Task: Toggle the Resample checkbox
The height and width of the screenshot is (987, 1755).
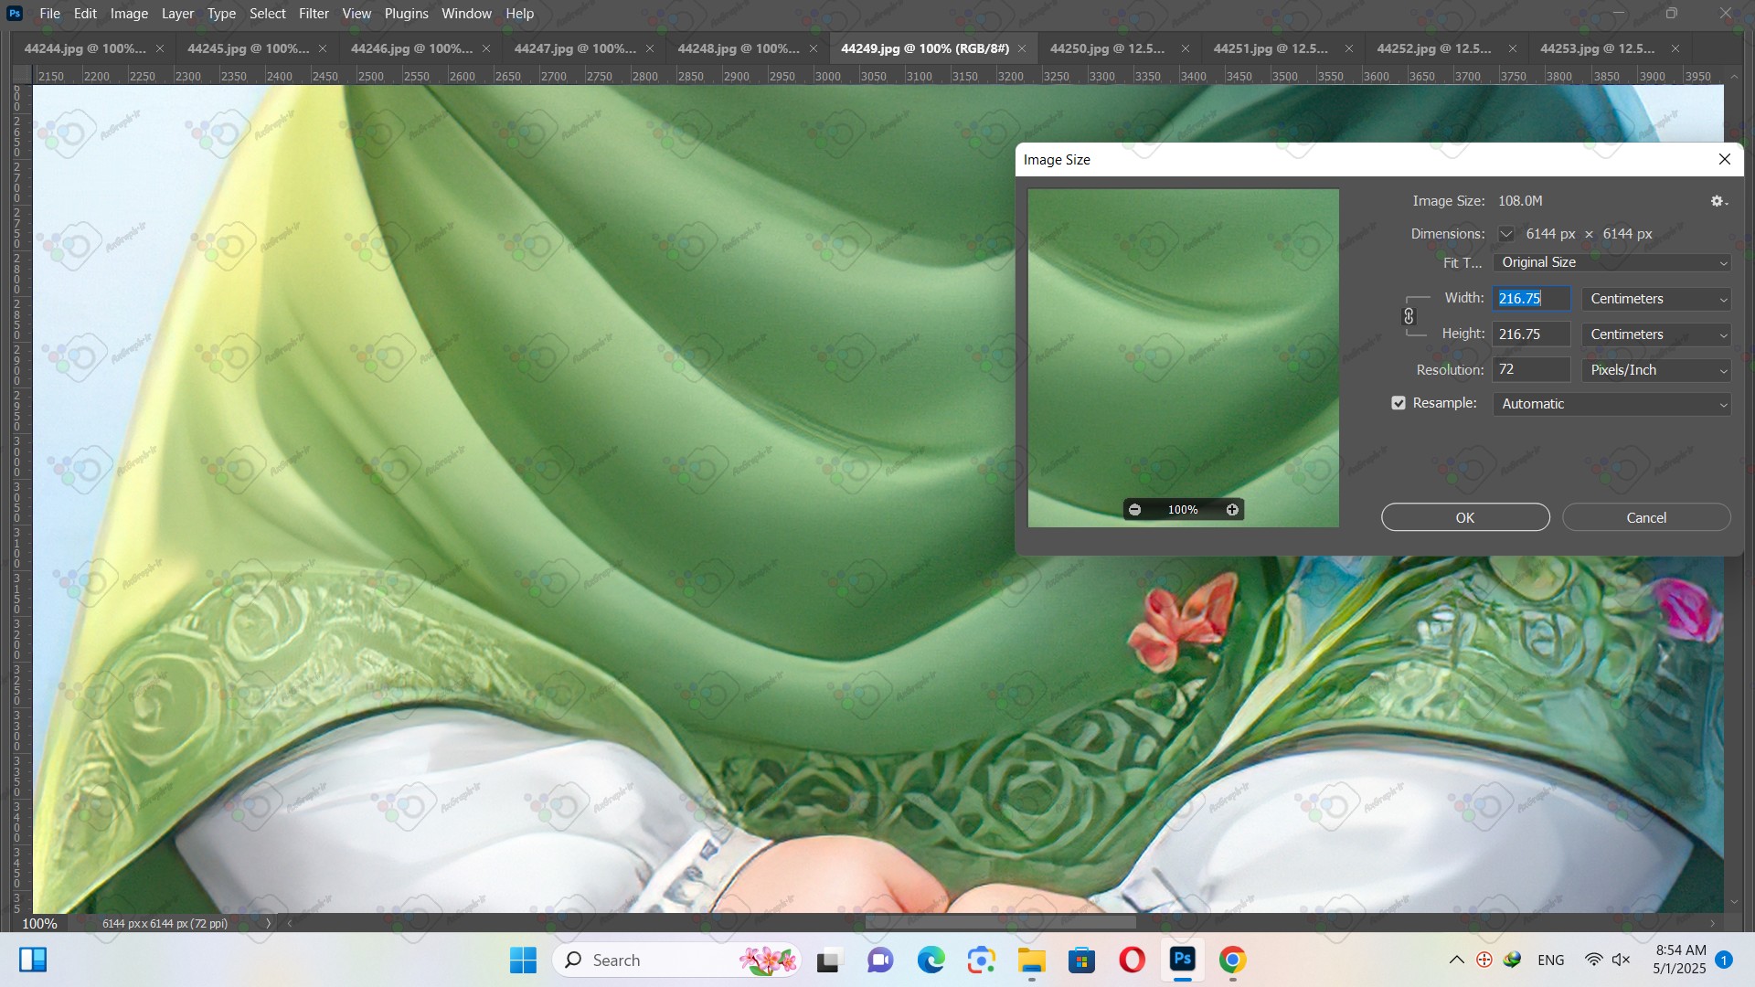Action: pyautogui.click(x=1399, y=403)
